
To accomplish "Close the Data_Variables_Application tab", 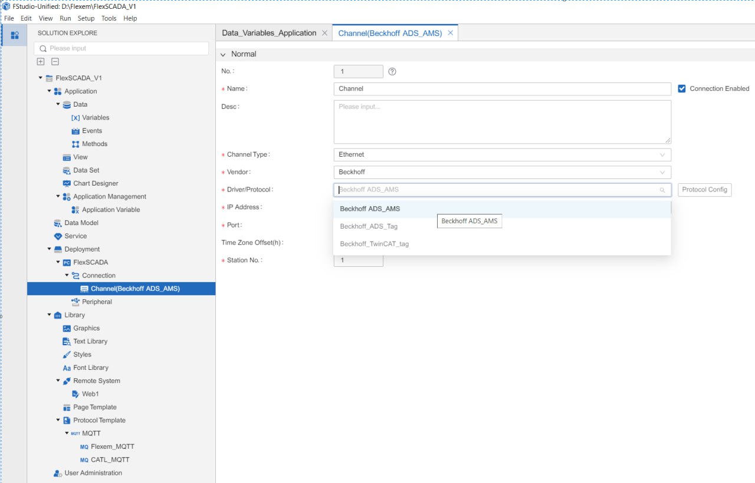I will click(x=324, y=33).
